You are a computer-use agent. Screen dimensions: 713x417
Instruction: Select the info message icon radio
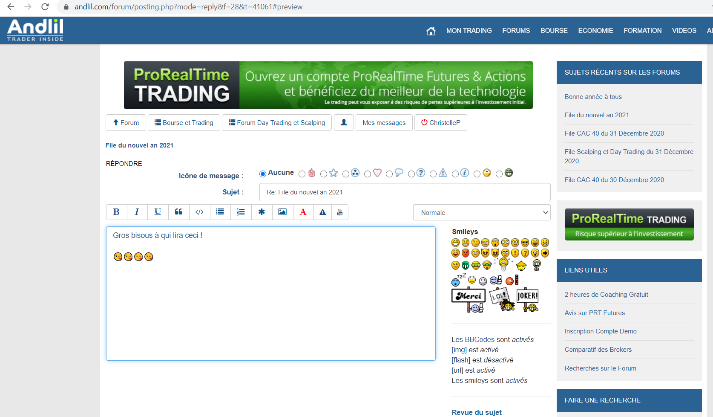455,174
